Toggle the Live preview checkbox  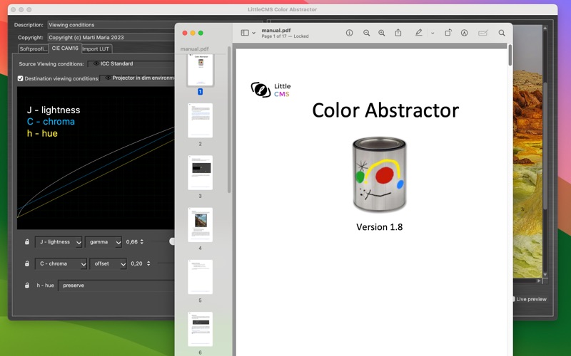[x=513, y=299]
